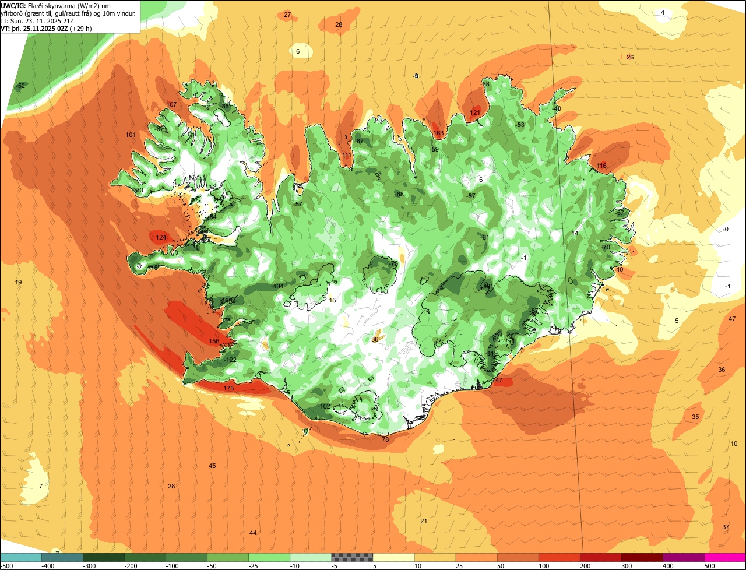Click the value 111 on the map
This screenshot has width=746, height=570.
point(347,155)
